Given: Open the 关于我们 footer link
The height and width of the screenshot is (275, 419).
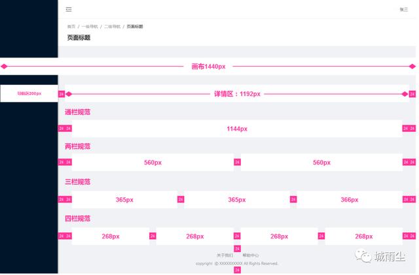Looking at the screenshot, I should pos(224,255).
